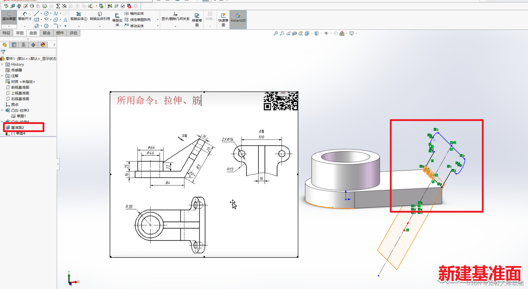Select the Sketch Text (A) tool
Screen dimensions: 528x289
(x=65, y=20)
